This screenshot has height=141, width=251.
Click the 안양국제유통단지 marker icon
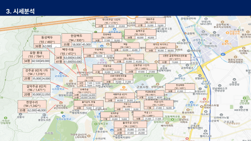227,33
